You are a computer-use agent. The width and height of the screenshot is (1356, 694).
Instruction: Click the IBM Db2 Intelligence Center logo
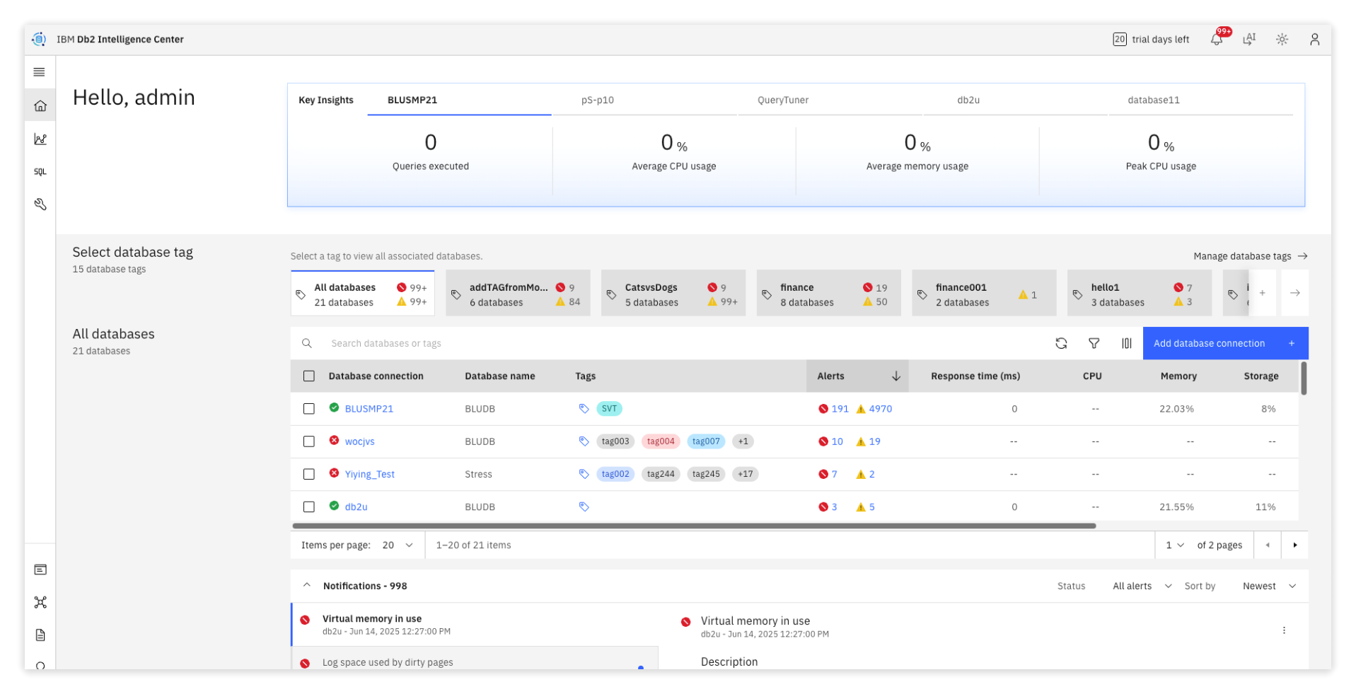[40, 40]
